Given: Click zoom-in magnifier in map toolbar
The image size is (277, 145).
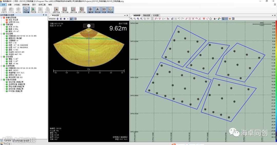Looking at the screenshot, I should click(132, 19).
